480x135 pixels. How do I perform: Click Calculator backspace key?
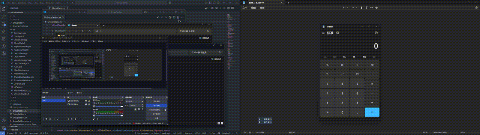(372, 65)
